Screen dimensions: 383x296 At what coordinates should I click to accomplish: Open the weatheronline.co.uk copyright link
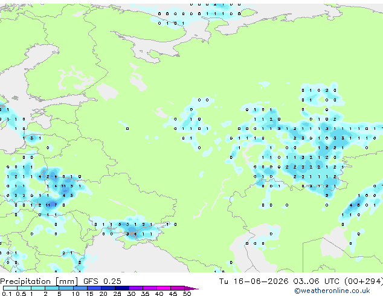(332, 291)
